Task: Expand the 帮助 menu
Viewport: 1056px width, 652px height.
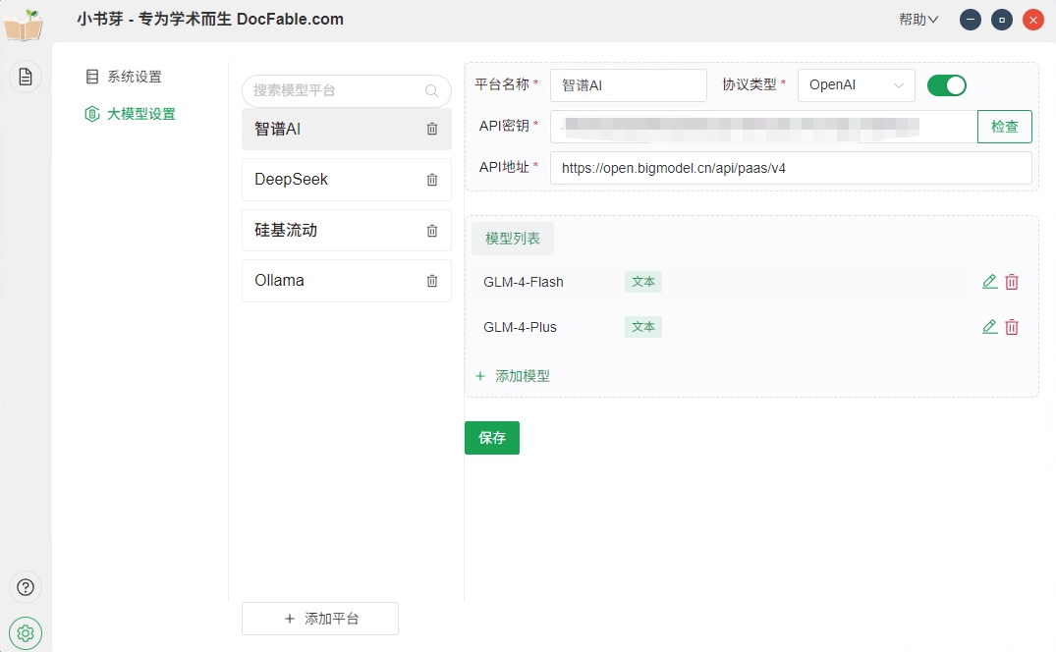Action: (x=918, y=20)
